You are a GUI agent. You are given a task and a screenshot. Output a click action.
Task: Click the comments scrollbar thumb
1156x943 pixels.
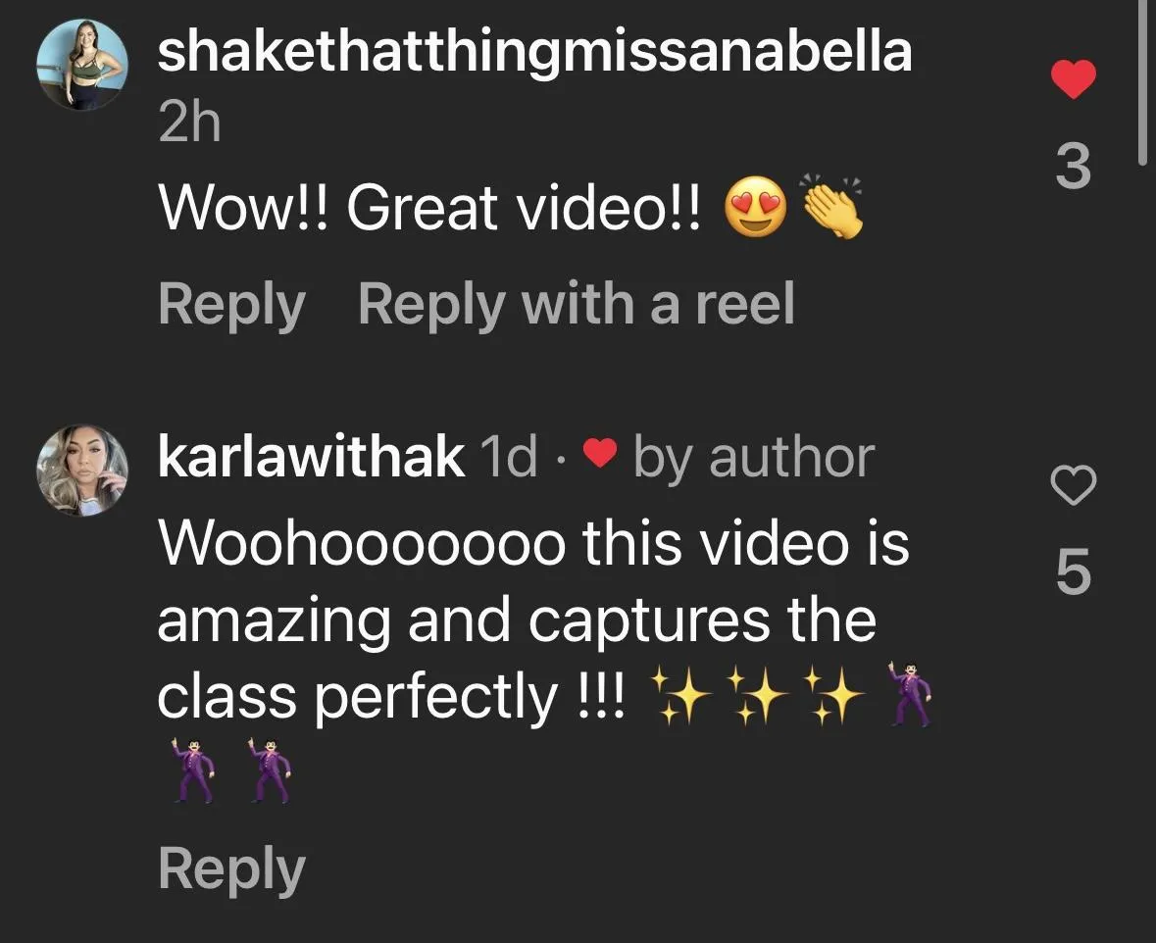click(1142, 81)
